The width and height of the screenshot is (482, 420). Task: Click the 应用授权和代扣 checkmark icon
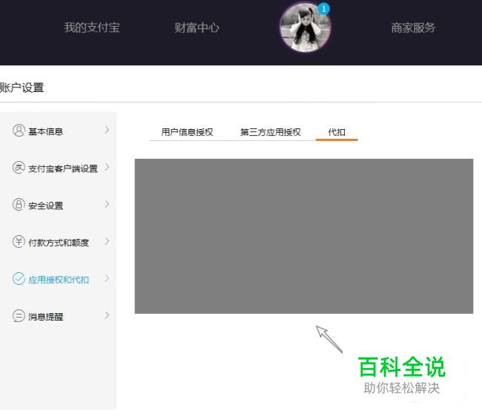tap(19, 279)
